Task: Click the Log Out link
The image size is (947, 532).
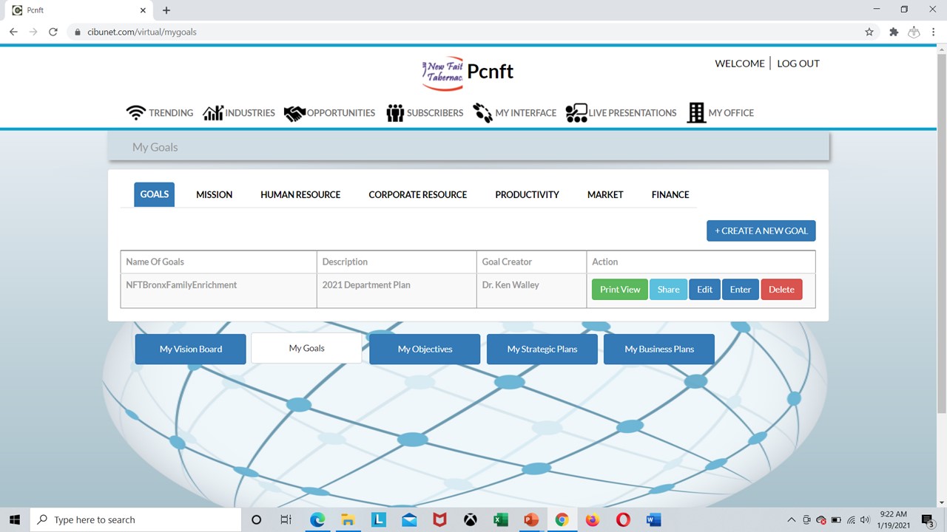Action: [798, 64]
